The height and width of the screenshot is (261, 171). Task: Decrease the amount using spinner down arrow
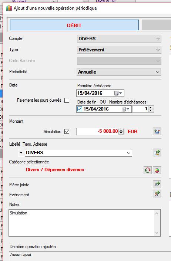121,133
